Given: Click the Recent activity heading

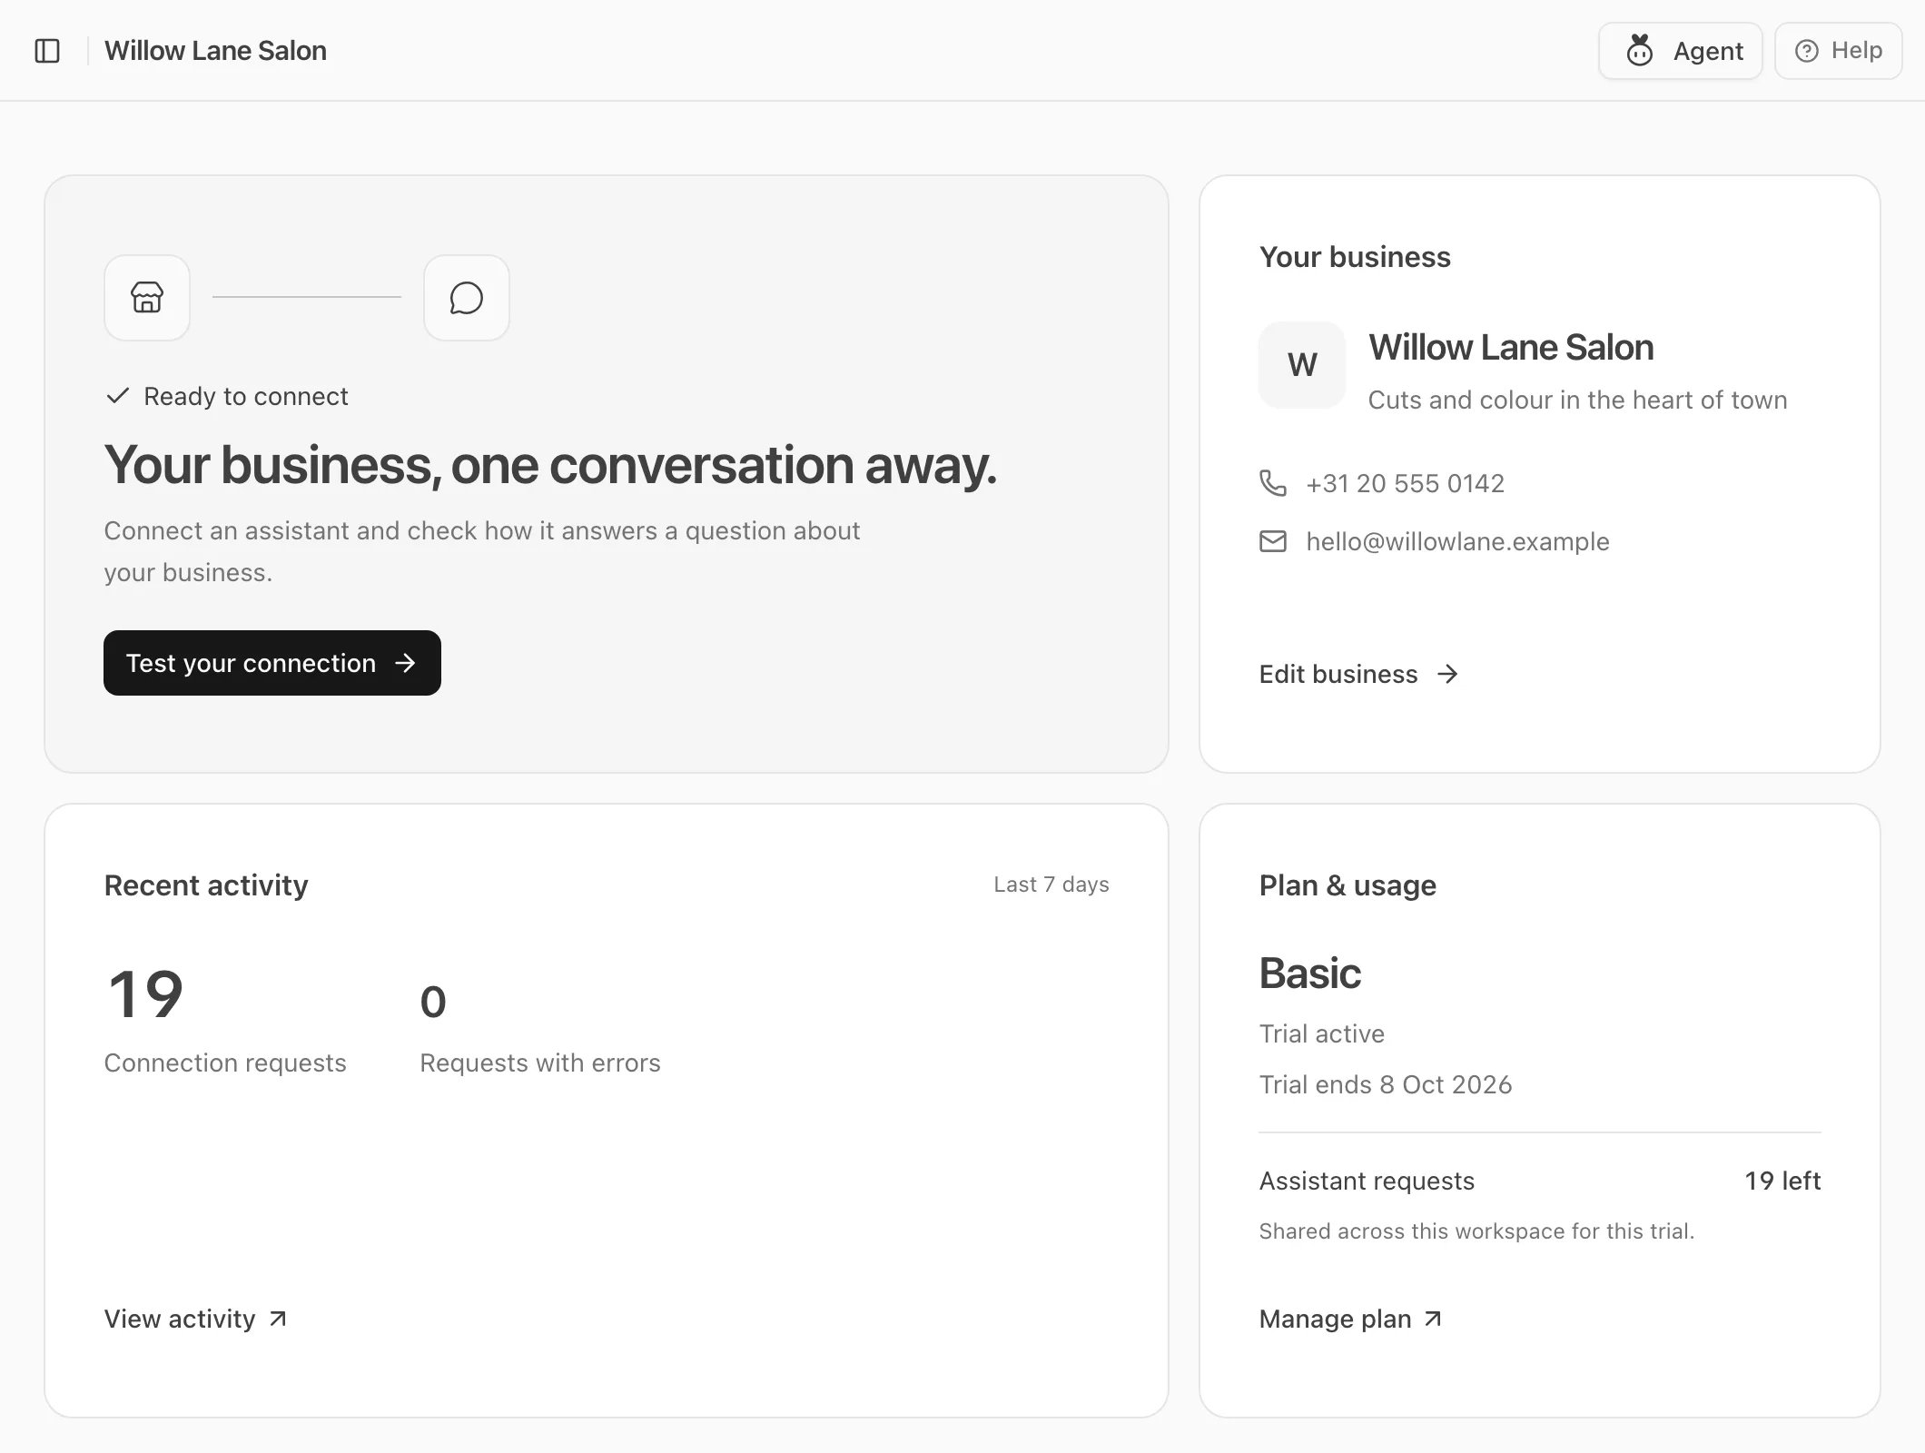Looking at the screenshot, I should point(206,885).
